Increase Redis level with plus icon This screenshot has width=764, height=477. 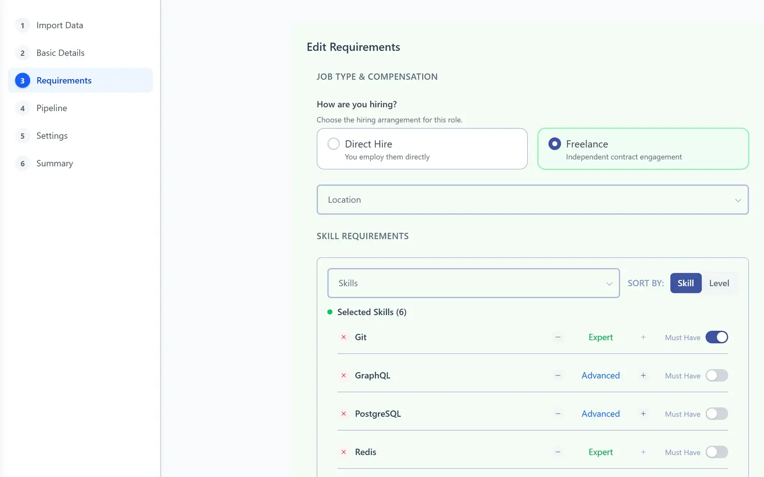click(643, 452)
